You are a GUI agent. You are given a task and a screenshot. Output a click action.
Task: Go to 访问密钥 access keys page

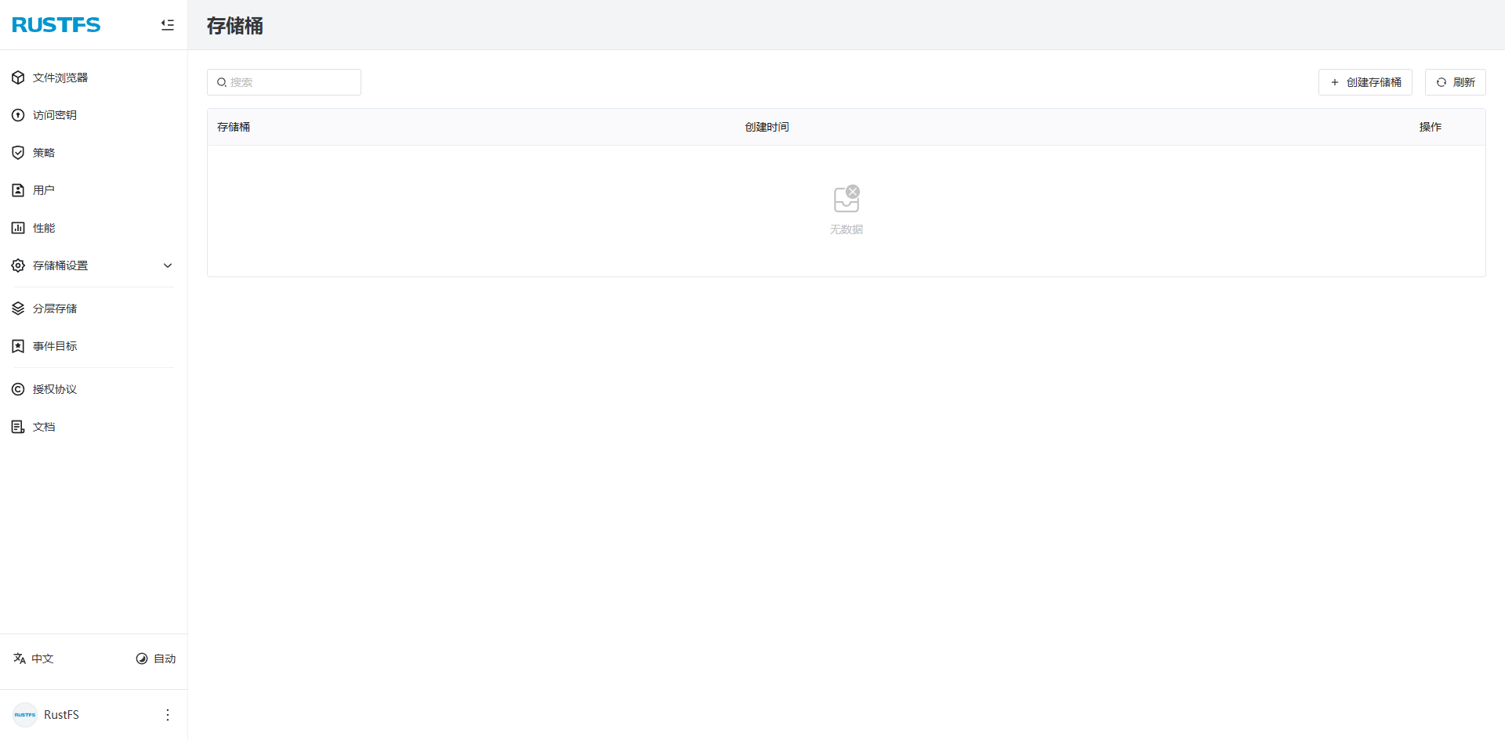tap(55, 115)
